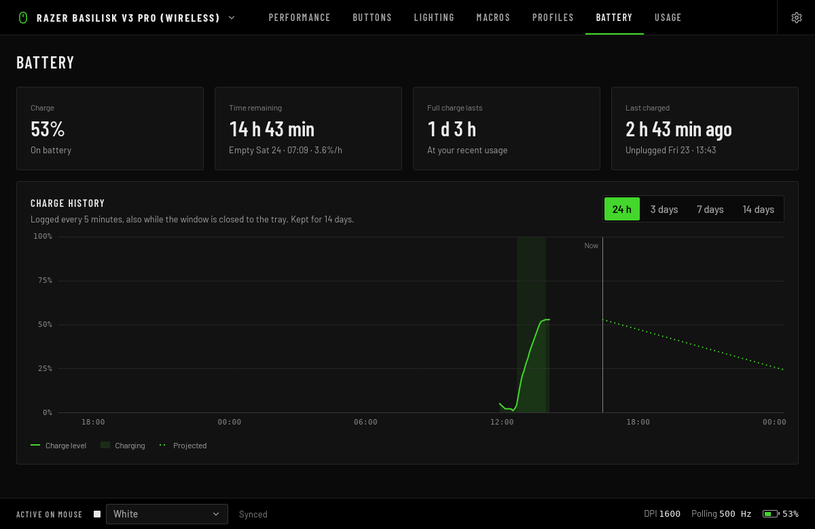Expand the device selector chevron
Viewport: 815px width, 529px height.
232,18
